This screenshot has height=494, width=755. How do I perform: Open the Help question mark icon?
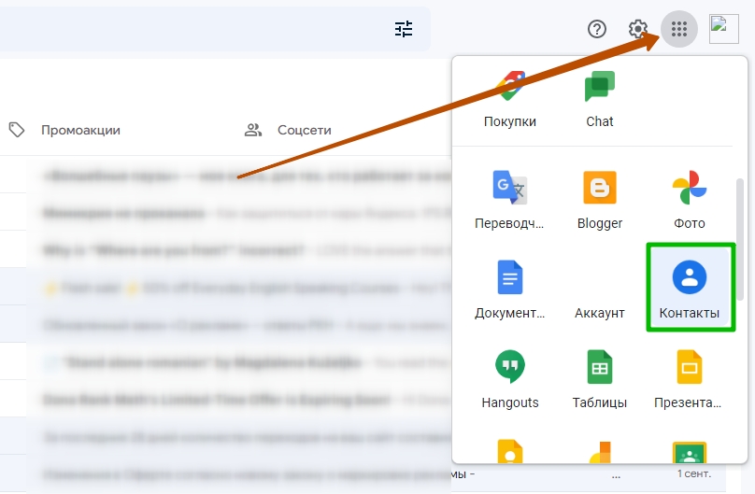click(x=596, y=29)
